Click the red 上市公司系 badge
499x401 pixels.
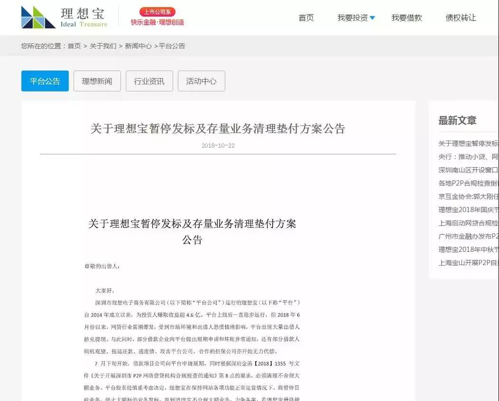click(x=157, y=12)
